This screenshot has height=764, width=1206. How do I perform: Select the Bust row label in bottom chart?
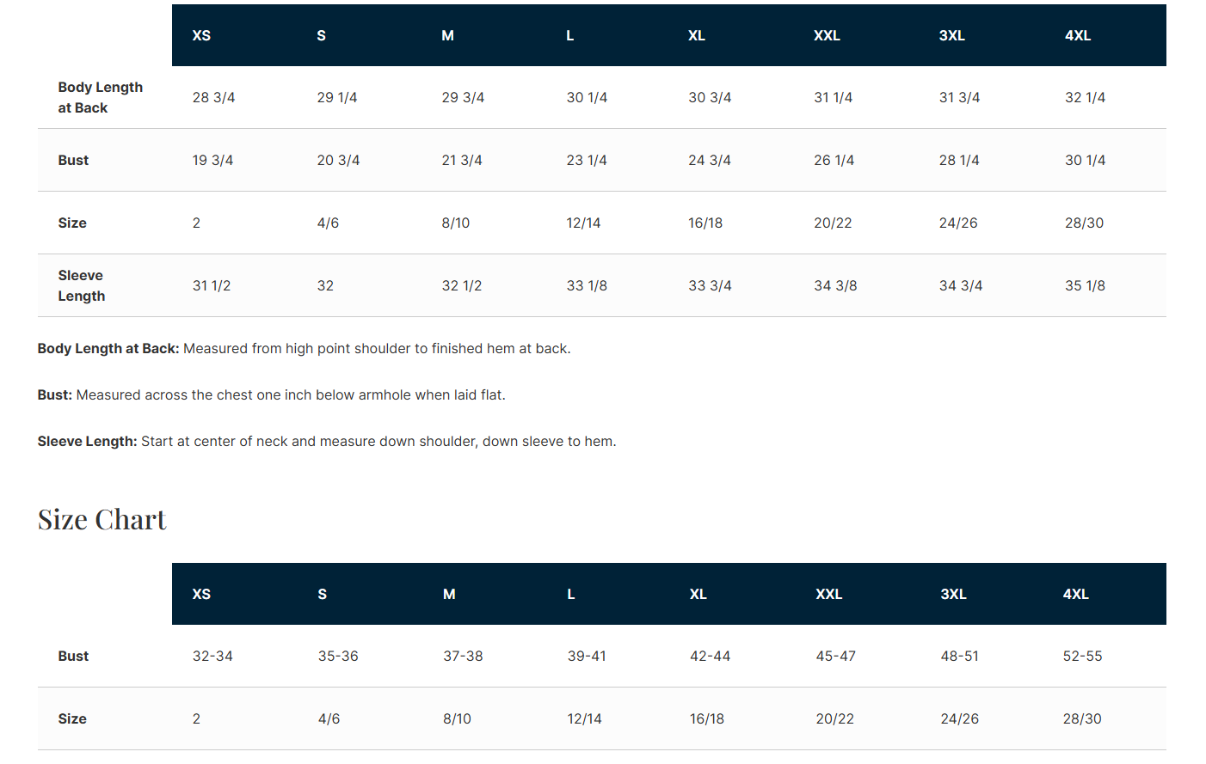pos(73,656)
